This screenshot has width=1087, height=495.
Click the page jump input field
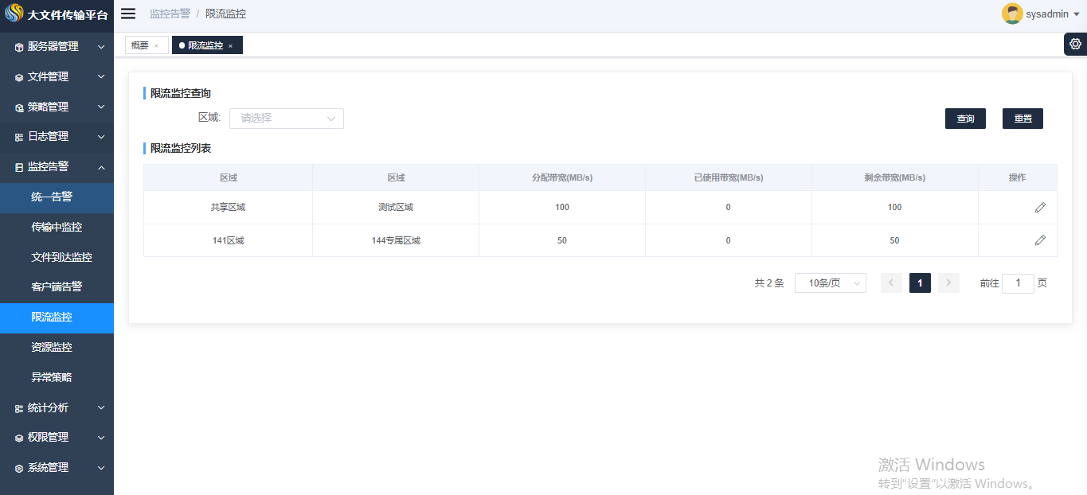tap(1018, 283)
